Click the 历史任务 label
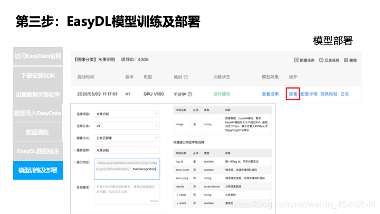The image size is (380, 214). pos(332,60)
